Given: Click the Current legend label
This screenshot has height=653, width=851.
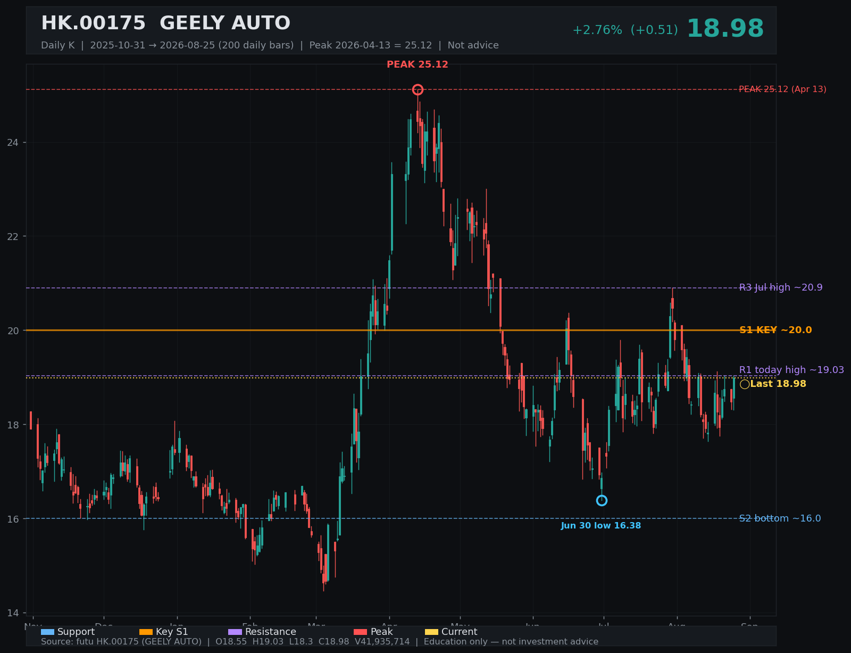Looking at the screenshot, I should pos(459,632).
